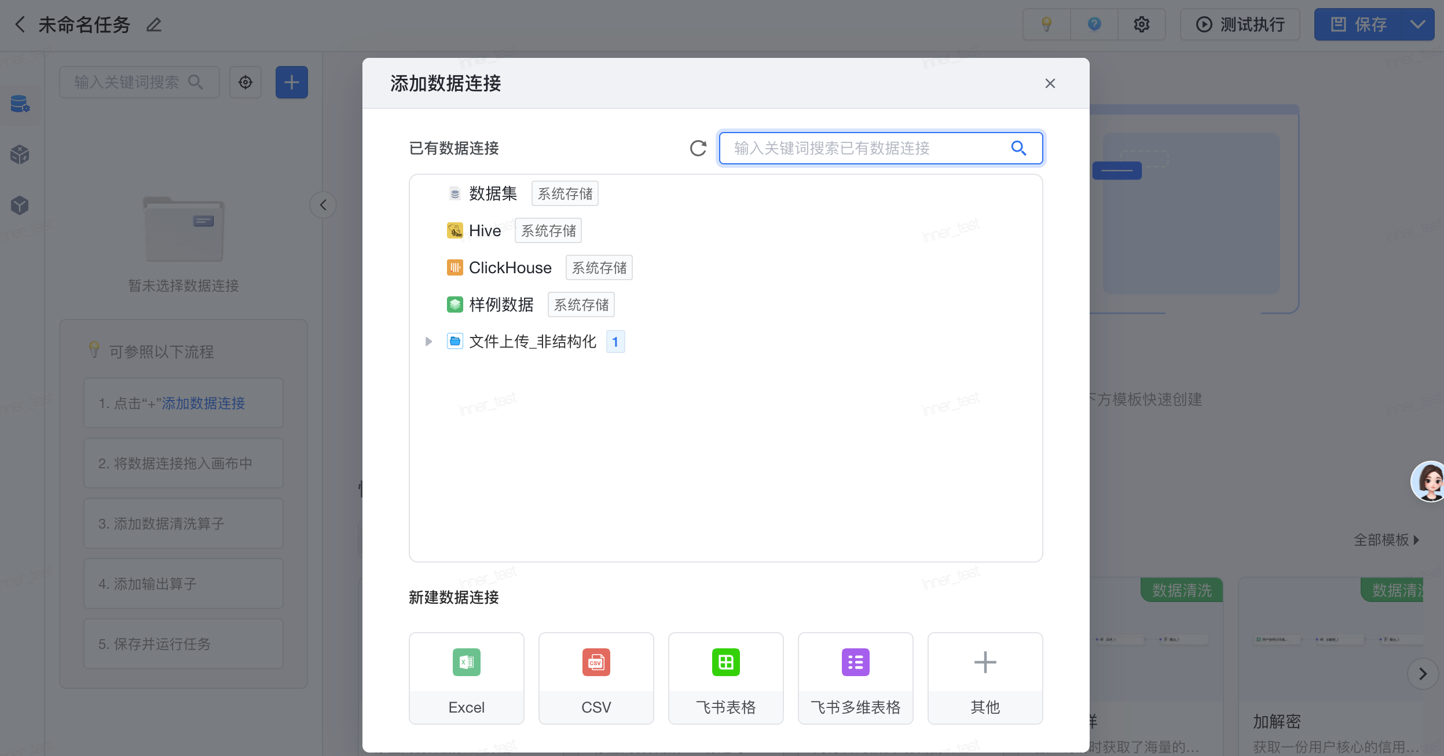Open the 保存 button dropdown arrow
This screenshot has height=756, width=1444.
(x=1418, y=24)
